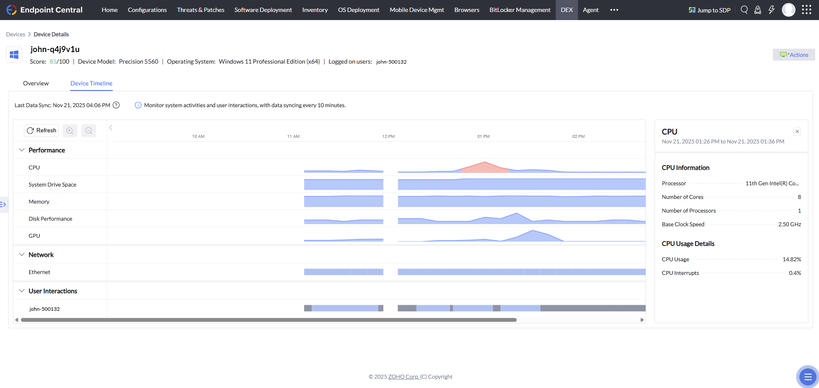Open the Inventory menu
819x388 pixels.
[315, 9]
